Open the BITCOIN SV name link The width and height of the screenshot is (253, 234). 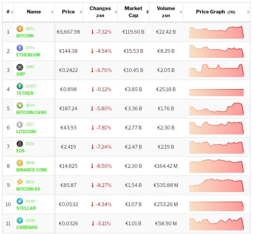[28, 189]
